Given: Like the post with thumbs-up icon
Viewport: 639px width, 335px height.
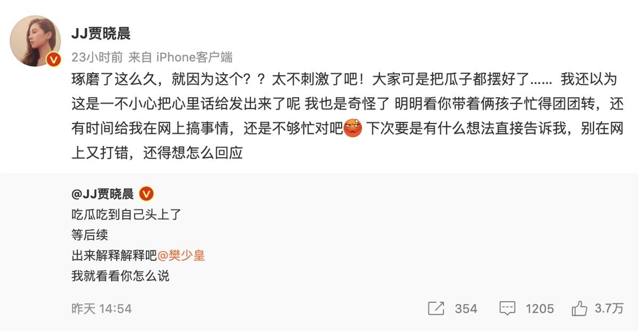Looking at the screenshot, I should click(x=579, y=307).
